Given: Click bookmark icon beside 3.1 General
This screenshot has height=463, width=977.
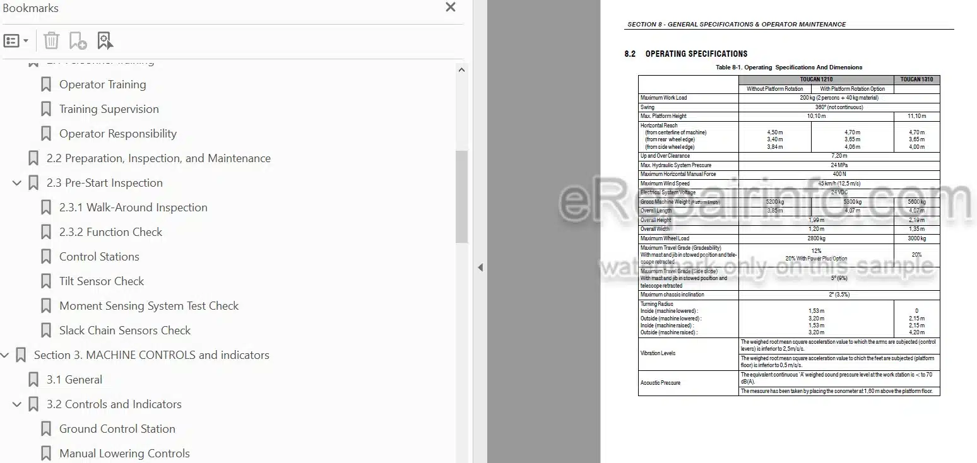Looking at the screenshot, I should pyautogui.click(x=33, y=380).
